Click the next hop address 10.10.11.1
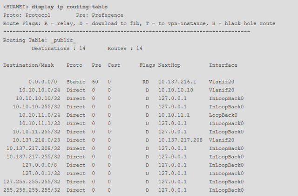 click(174, 115)
